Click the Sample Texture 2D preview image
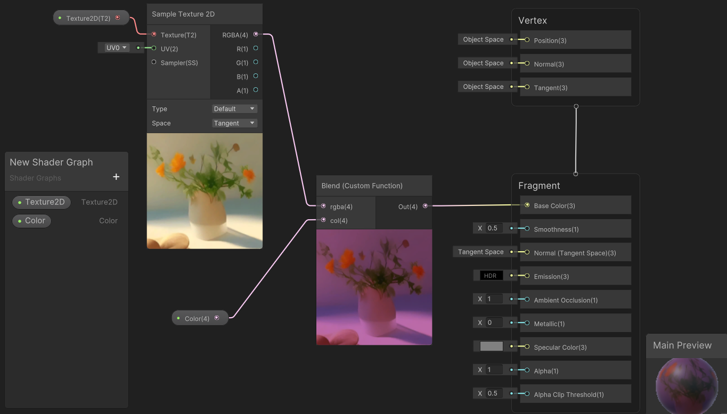The image size is (727, 414). pyautogui.click(x=205, y=191)
